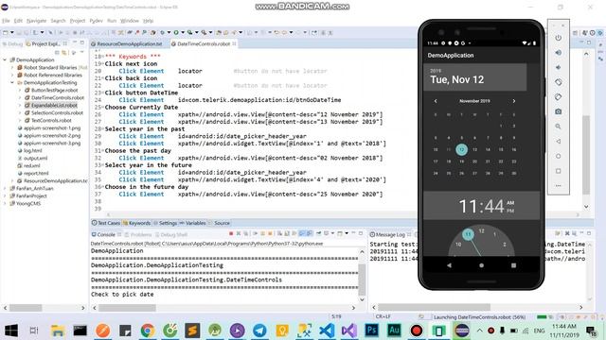The image size is (606, 340).
Task: Click Message Log horizontal scrollbar thumb
Action: coord(434,307)
